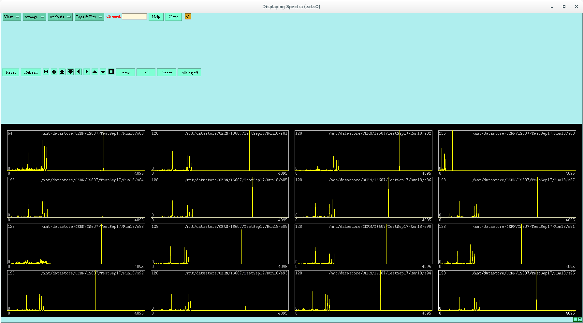Toggle the slicing off button

coord(190,73)
